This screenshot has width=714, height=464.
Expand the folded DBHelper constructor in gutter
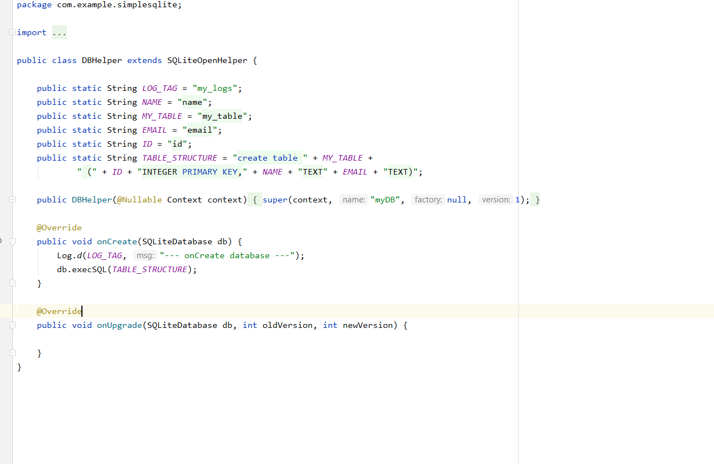click(x=12, y=200)
